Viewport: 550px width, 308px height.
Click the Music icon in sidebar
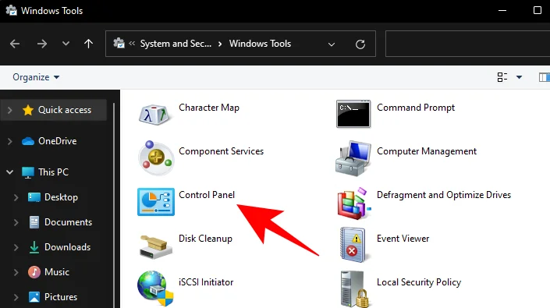(34, 272)
